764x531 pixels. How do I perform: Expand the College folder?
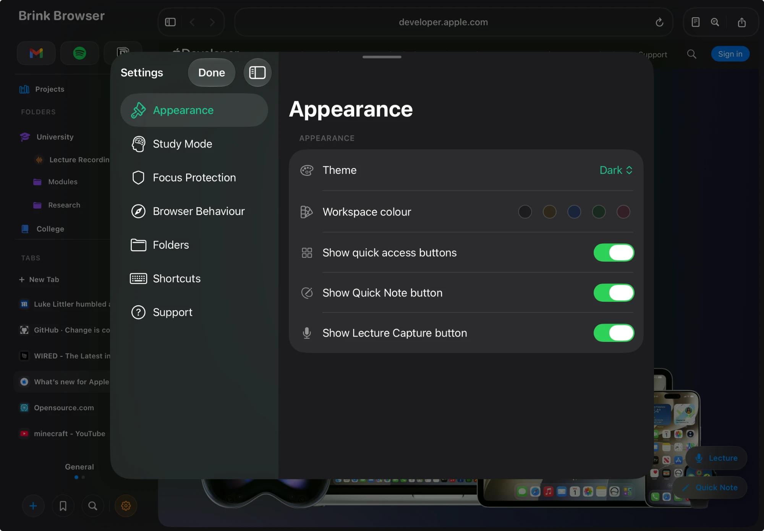coord(50,229)
